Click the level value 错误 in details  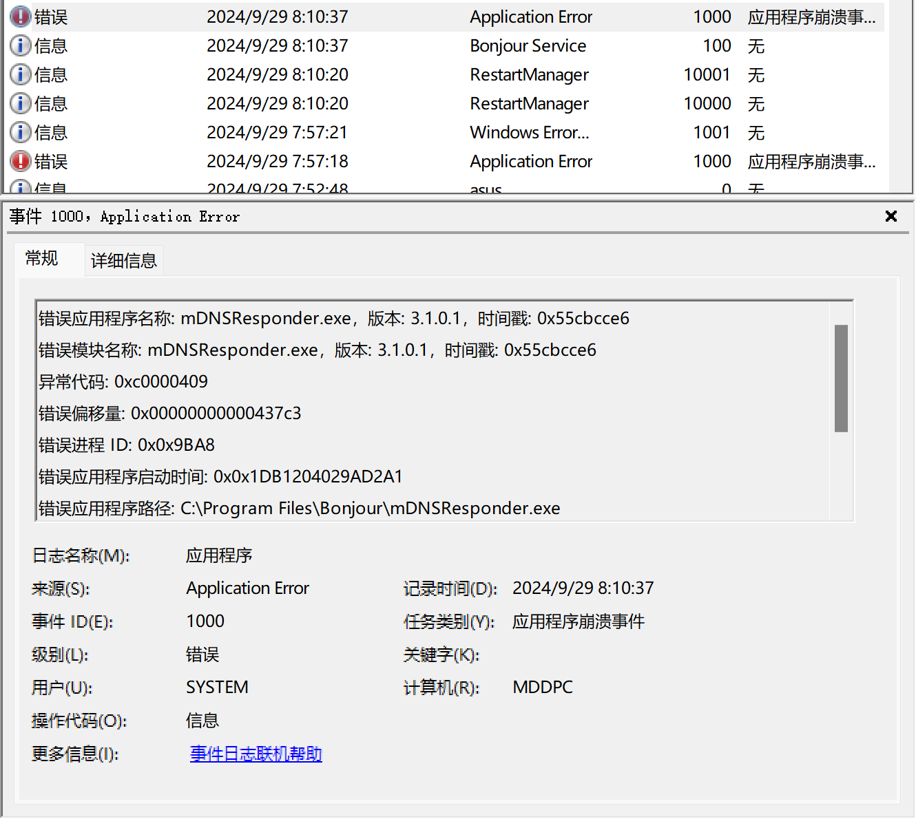[202, 655]
